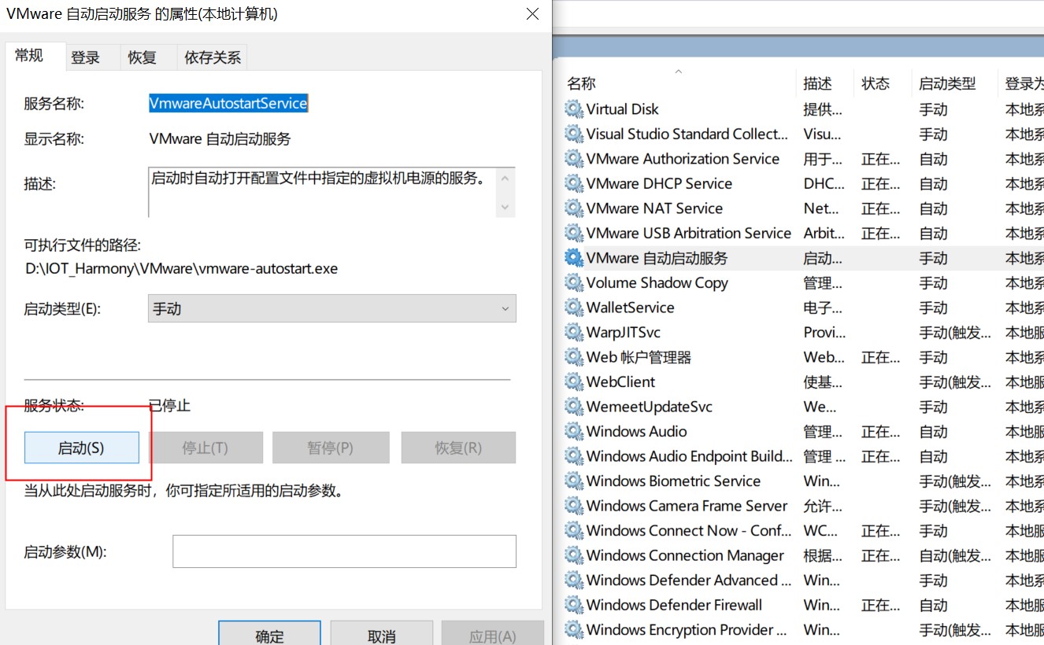This screenshot has height=645, width=1044.
Task: Click the gear icon beside Virtual Disk
Action: point(574,109)
